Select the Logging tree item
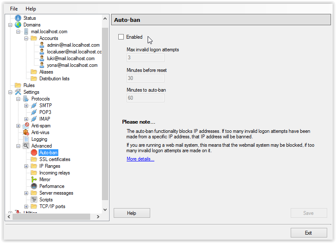336x243 pixels. pos(39,139)
